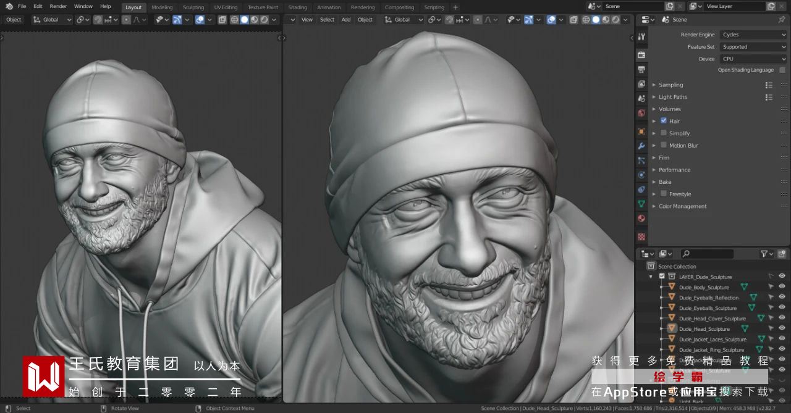Viewport: 791px width, 413px height.
Task: Open the View Layer properties tab
Action: (641, 85)
